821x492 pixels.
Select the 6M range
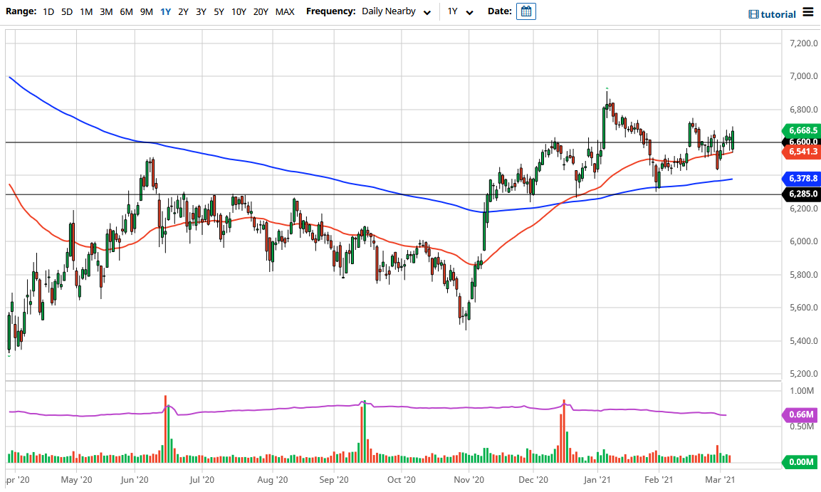pyautogui.click(x=126, y=11)
